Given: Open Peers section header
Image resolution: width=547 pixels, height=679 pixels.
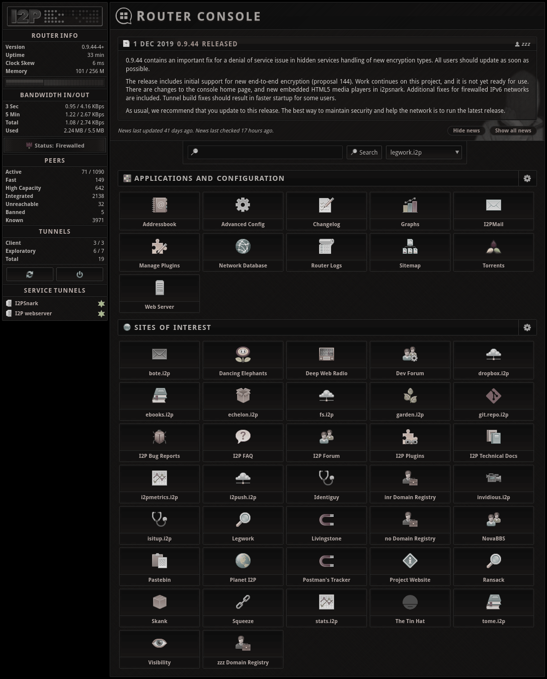Looking at the screenshot, I should [55, 161].
